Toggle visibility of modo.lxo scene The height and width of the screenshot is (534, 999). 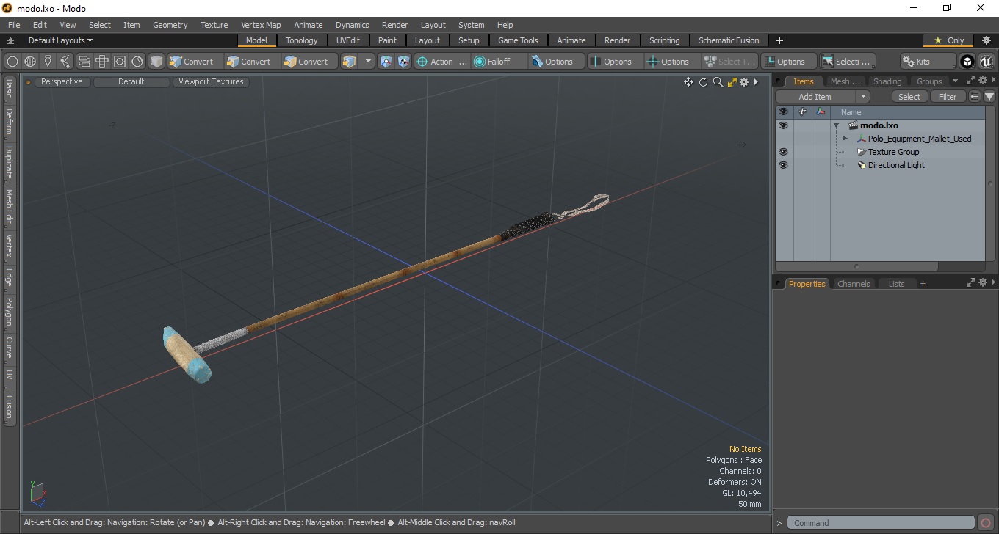783,125
